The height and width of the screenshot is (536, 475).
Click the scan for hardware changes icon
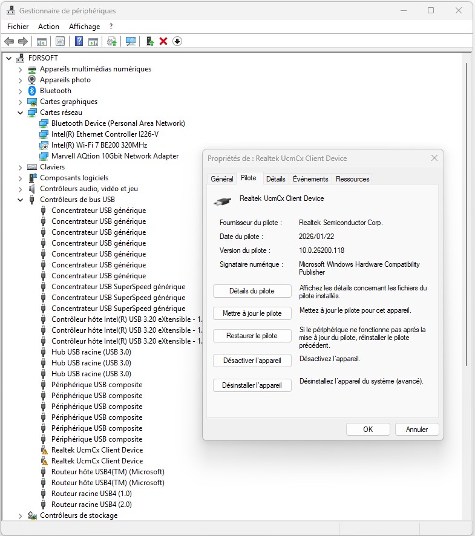click(x=130, y=41)
